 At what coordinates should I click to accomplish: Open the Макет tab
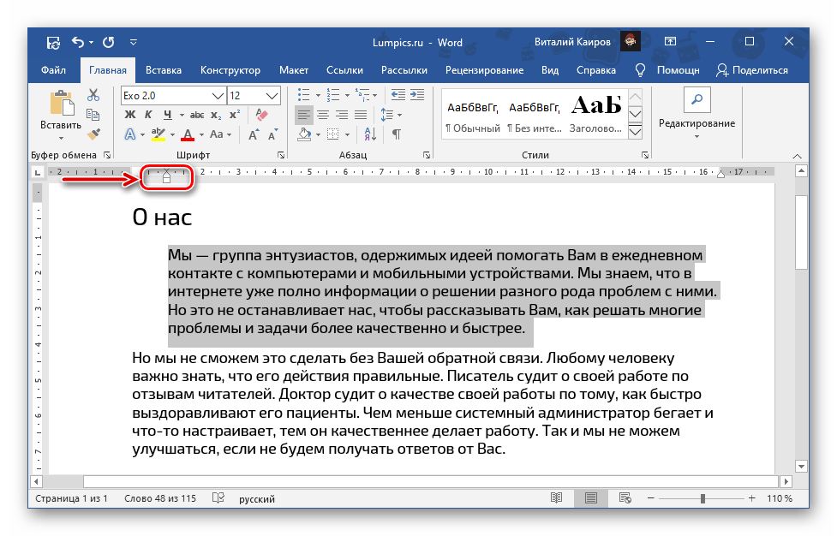coord(294,70)
